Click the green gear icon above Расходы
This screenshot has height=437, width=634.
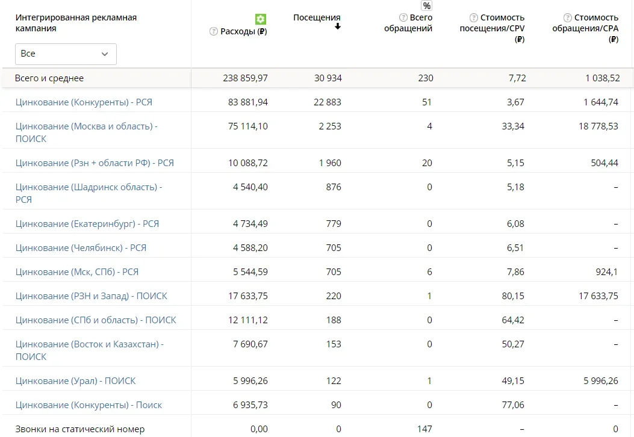click(261, 19)
